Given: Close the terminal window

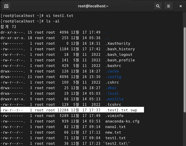Looking at the screenshot, I should click(x=180, y=6).
